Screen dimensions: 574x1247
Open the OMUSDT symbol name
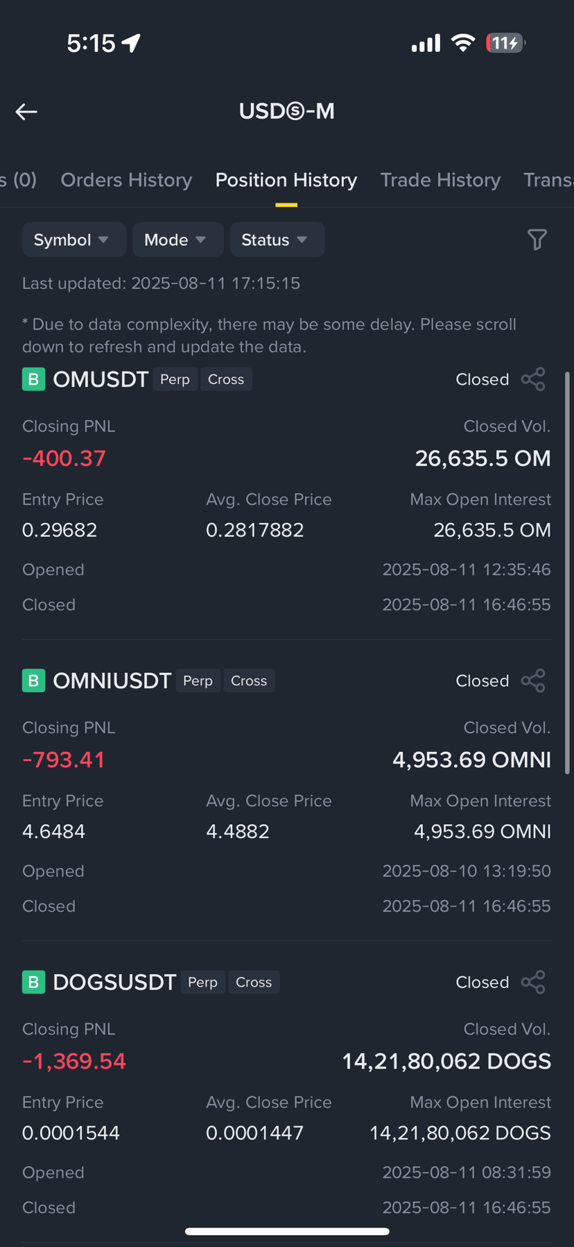(101, 379)
